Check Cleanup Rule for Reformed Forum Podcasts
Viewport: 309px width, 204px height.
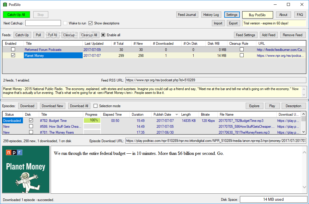click(x=242, y=49)
